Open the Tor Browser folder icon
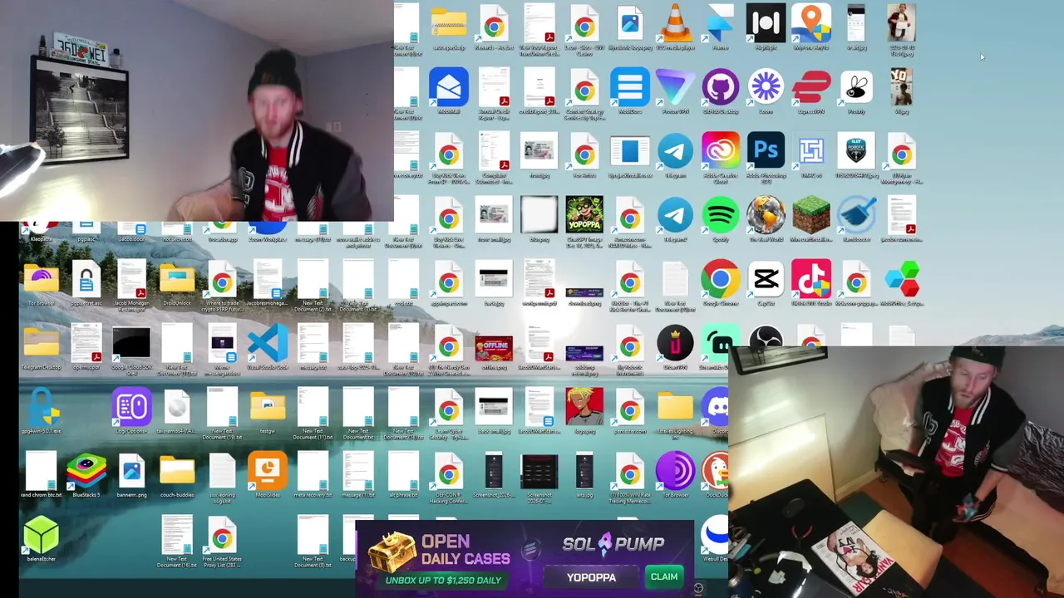1064x598 pixels. click(41, 280)
